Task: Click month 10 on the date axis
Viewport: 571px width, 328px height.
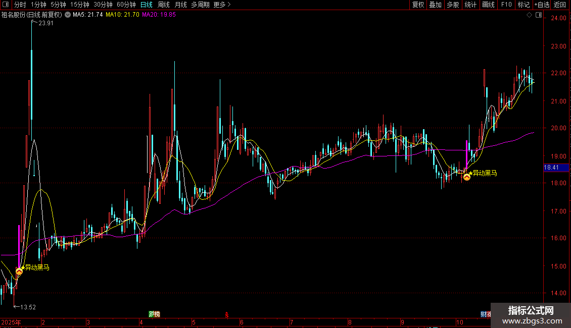Action: (459, 322)
